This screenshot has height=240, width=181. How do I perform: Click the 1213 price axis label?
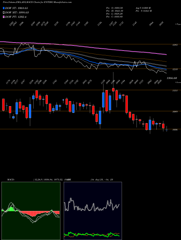pyautogui.click(x=175, y=69)
